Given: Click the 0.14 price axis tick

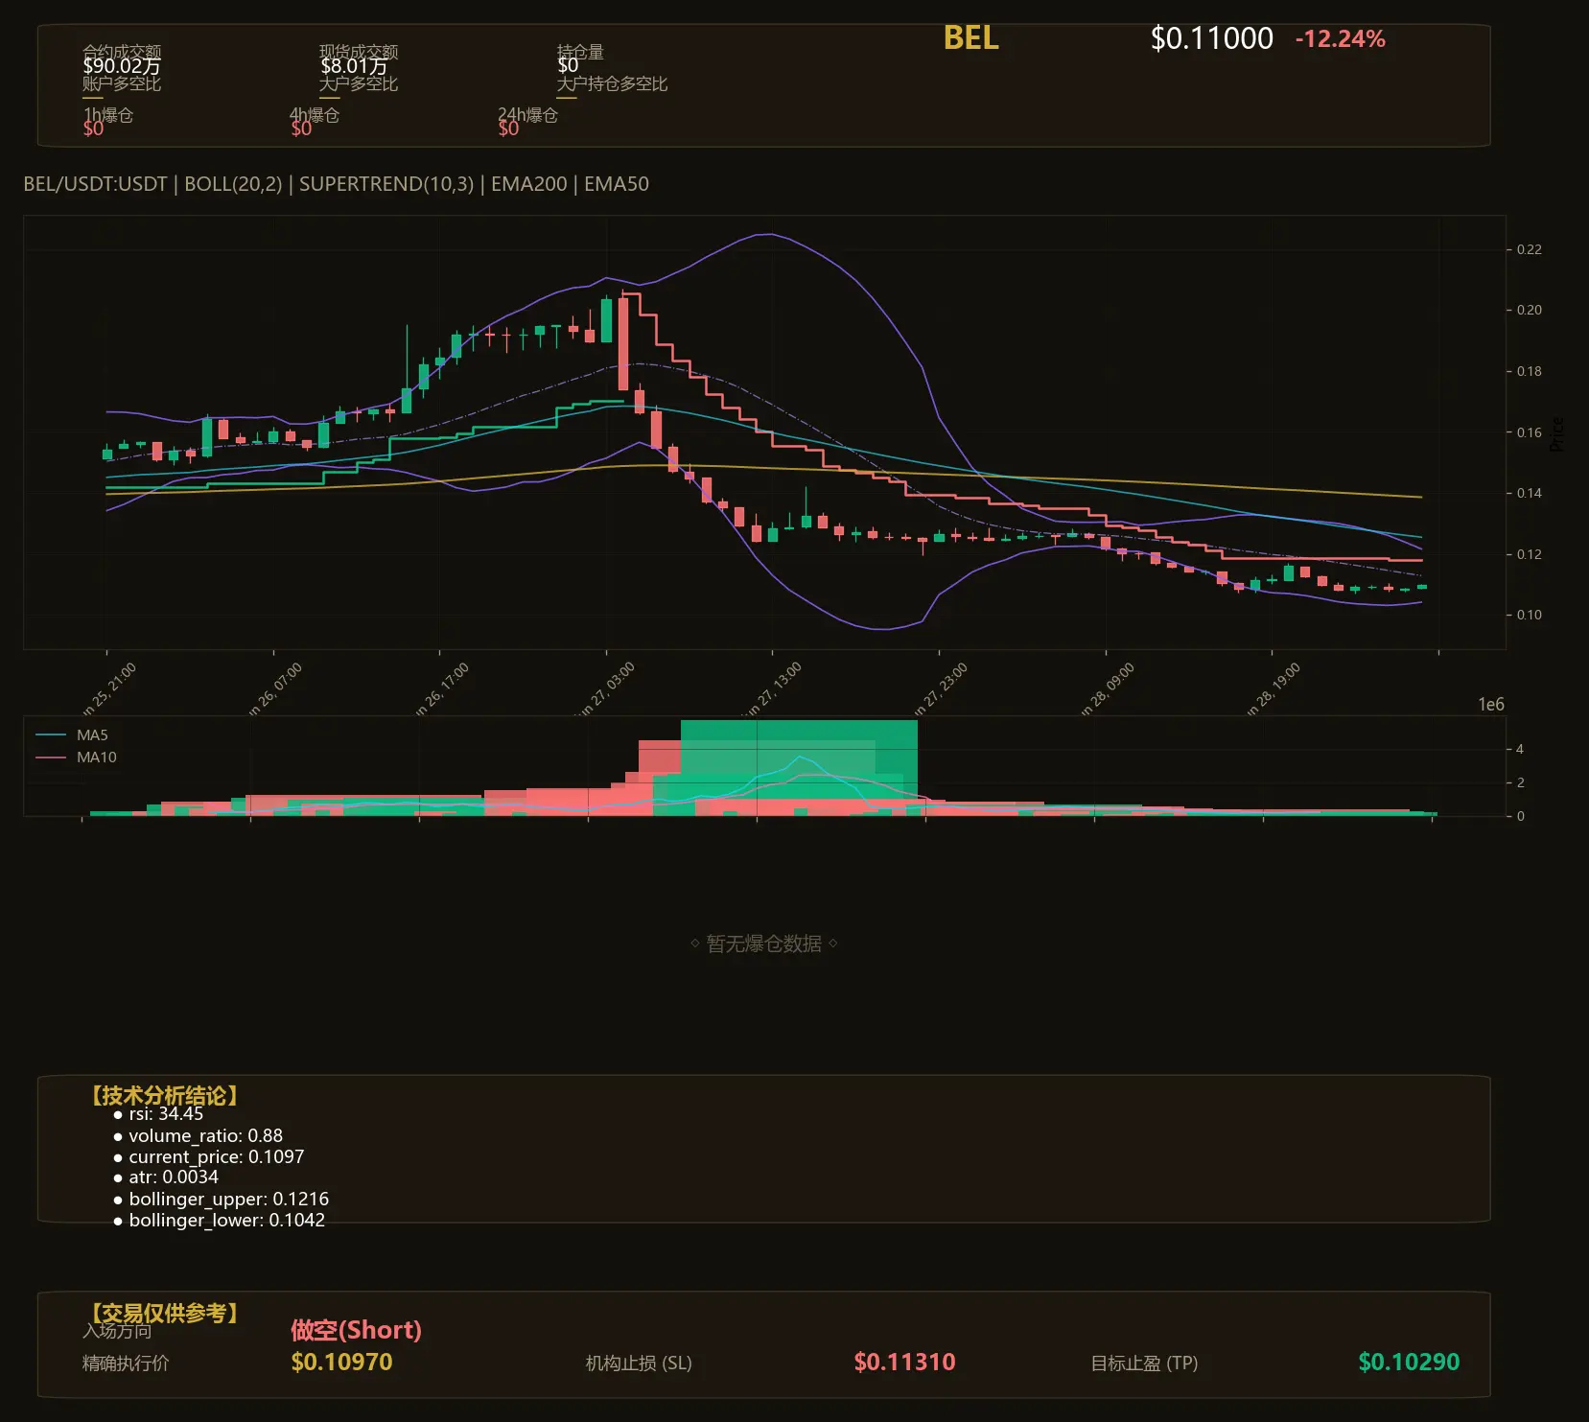Looking at the screenshot, I should (x=1530, y=493).
